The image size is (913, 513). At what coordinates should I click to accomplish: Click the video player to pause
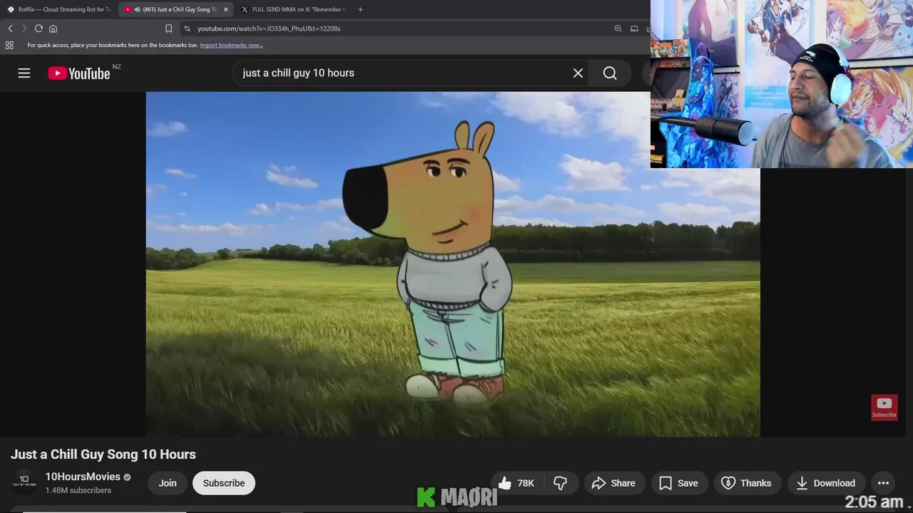[453, 264]
